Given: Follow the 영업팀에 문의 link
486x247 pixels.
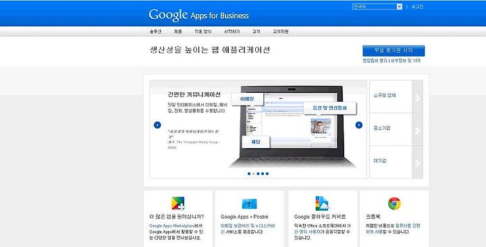Looking at the screenshot, I should [x=375, y=61].
